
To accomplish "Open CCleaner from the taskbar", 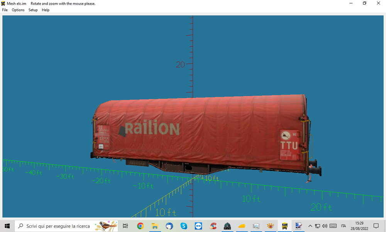I will pos(213,226).
